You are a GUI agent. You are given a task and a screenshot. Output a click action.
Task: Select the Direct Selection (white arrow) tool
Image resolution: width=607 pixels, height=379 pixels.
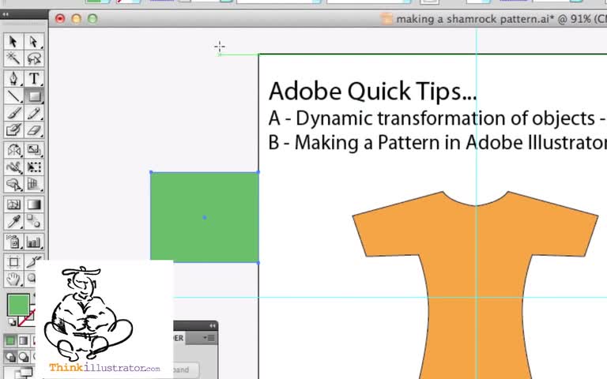(x=34, y=41)
